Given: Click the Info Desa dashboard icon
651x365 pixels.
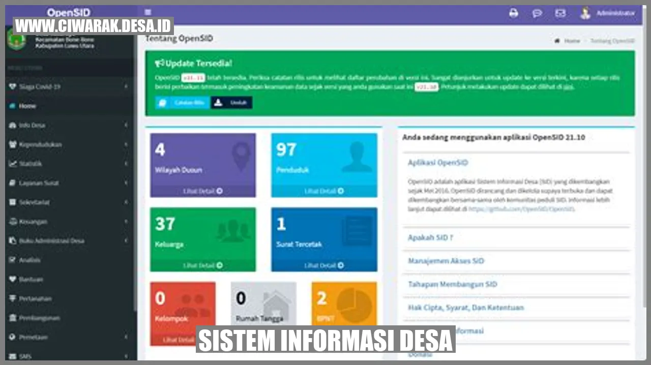Looking at the screenshot, I should pos(13,125).
